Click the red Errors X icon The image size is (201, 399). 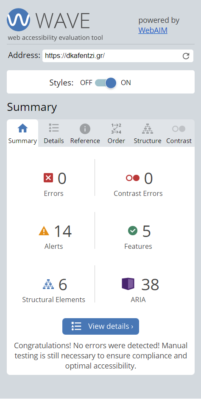click(x=48, y=178)
